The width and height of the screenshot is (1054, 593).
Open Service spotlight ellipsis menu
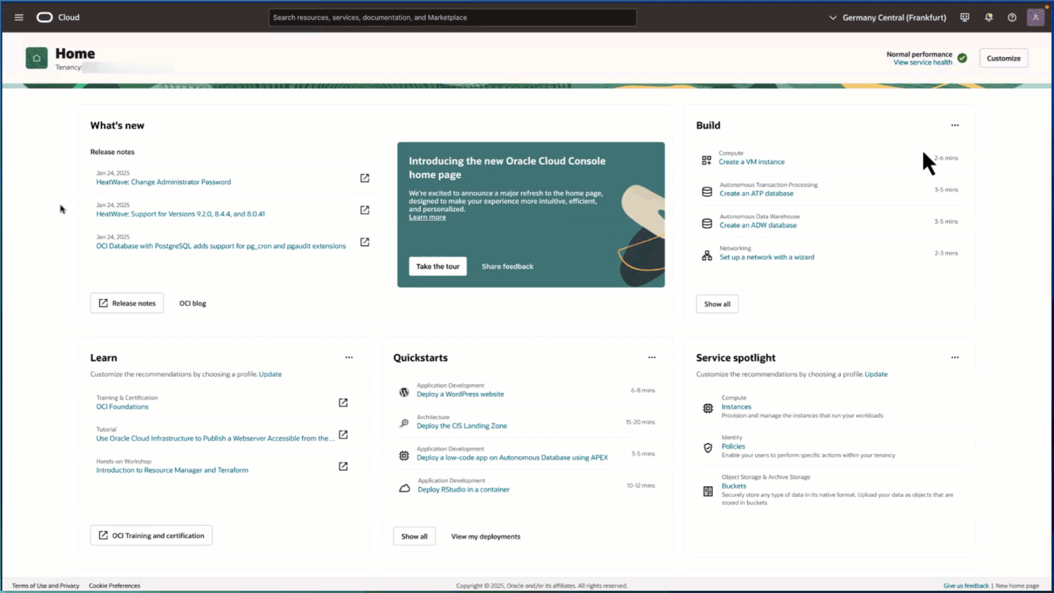click(955, 357)
